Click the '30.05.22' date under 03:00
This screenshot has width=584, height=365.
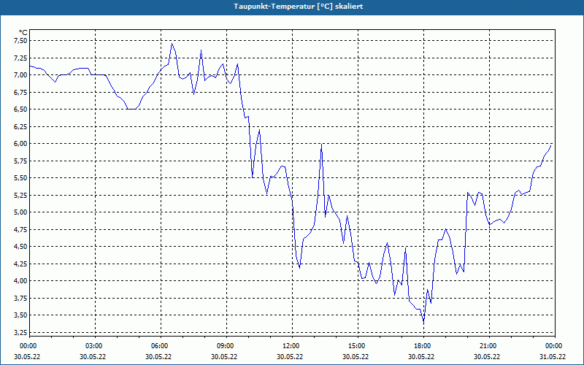pyautogui.click(x=93, y=356)
